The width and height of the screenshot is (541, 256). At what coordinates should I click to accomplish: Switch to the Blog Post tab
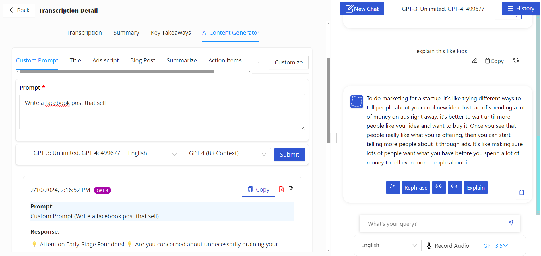143,60
